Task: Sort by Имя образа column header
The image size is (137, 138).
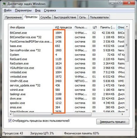Action: pos(31,27)
